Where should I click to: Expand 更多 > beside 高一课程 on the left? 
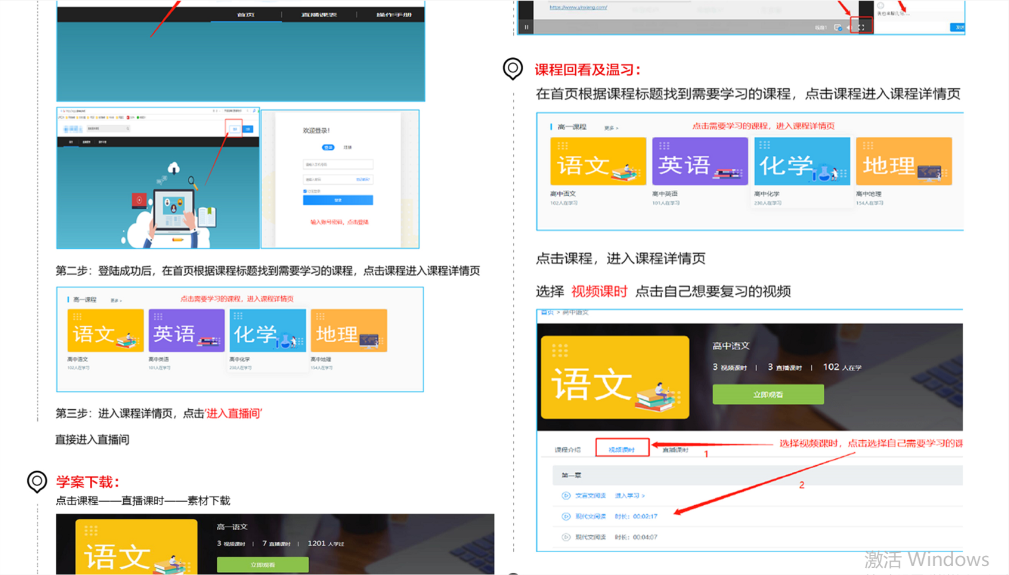click(116, 300)
